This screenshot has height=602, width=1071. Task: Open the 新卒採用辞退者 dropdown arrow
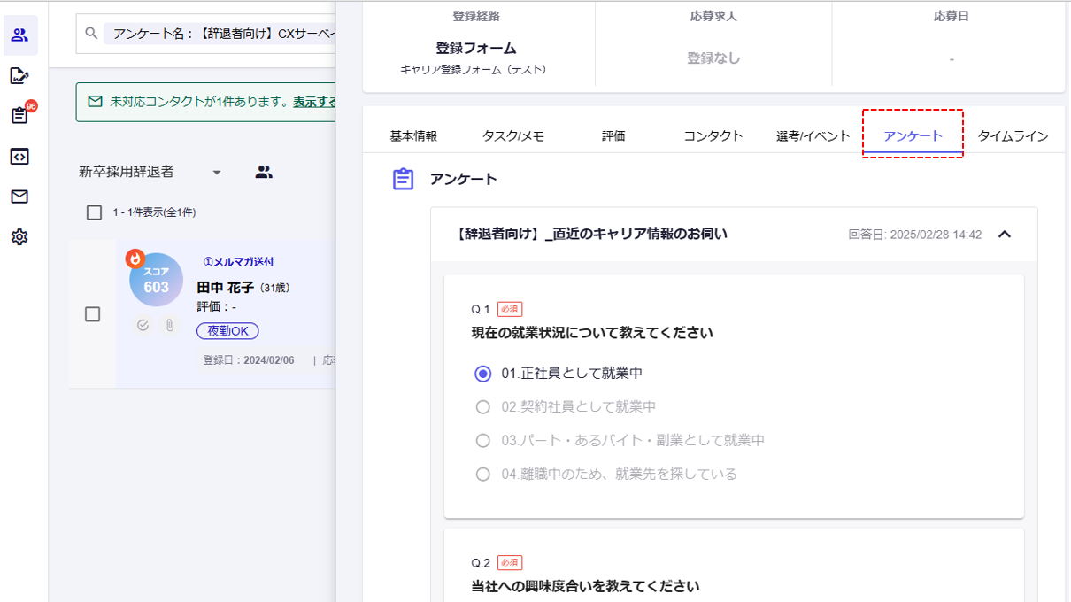click(x=217, y=173)
